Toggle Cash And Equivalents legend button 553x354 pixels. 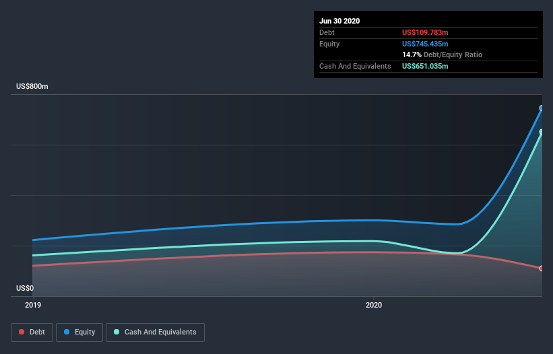pos(155,332)
